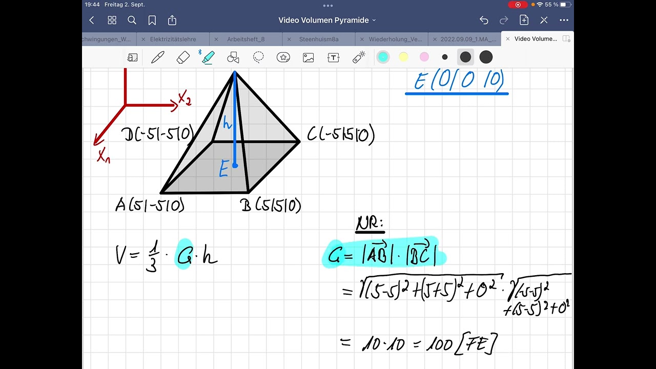This screenshot has height=369, width=656.
Task: Choose the cyan highlighter color
Action: tap(383, 57)
